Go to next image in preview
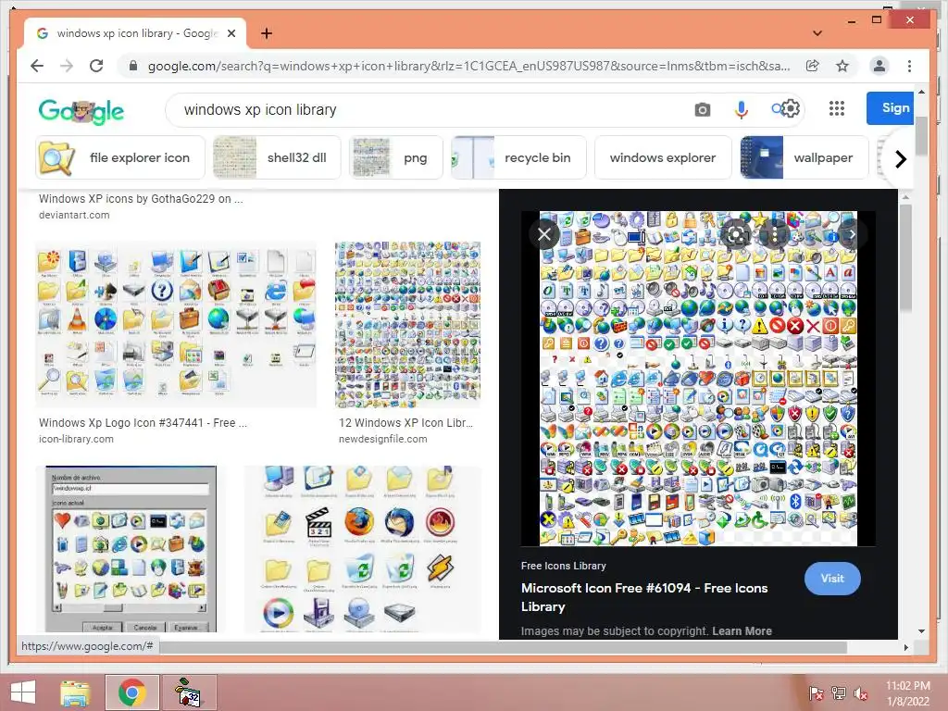This screenshot has width=948, height=711. pos(852,234)
